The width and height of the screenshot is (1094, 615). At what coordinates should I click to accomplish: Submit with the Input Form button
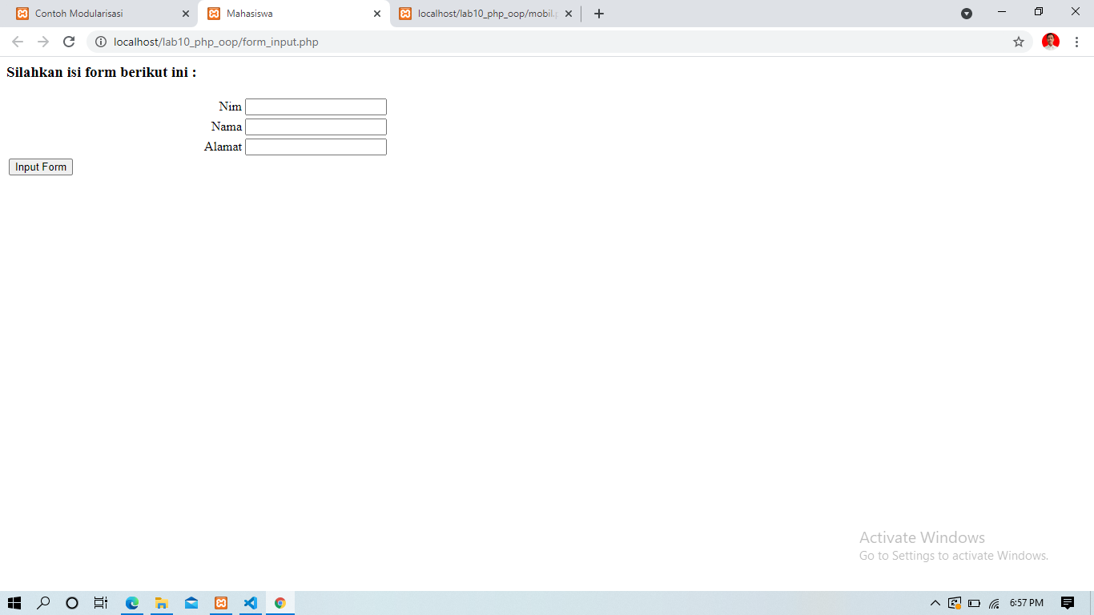[41, 167]
